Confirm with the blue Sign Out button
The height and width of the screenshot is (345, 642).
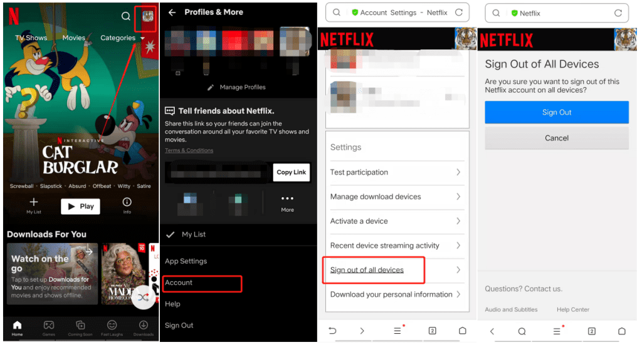point(557,113)
